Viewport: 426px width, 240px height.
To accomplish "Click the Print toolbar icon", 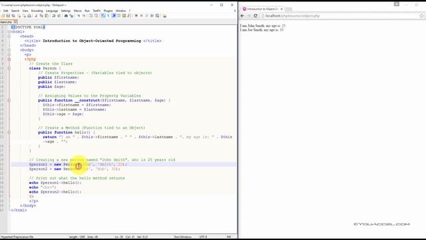I will coord(29,16).
